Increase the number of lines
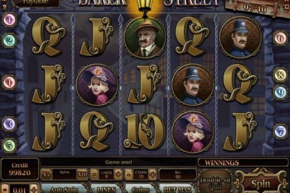Screen dimensions: 290x193 click(118, 174)
